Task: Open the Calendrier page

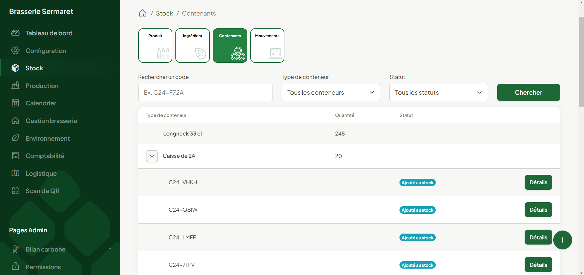Action: (x=41, y=103)
